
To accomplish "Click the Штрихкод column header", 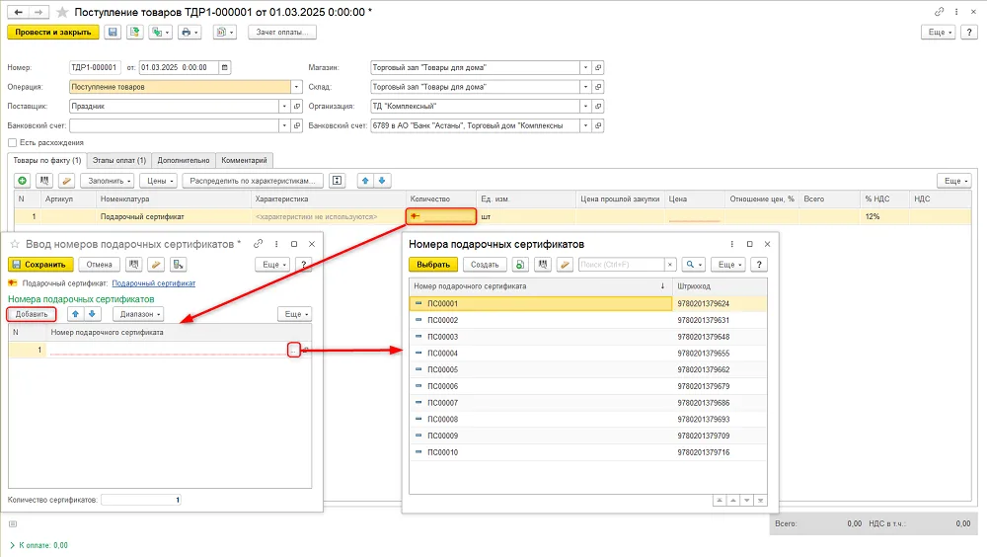I will coord(720,286).
